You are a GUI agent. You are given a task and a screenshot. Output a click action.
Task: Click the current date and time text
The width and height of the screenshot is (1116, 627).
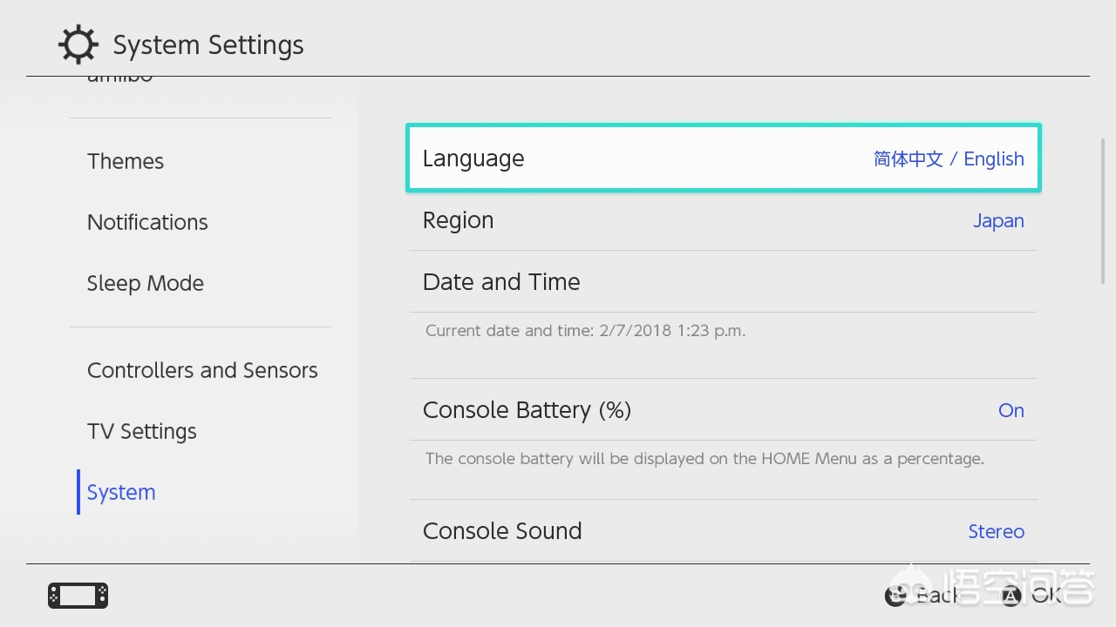click(x=585, y=331)
